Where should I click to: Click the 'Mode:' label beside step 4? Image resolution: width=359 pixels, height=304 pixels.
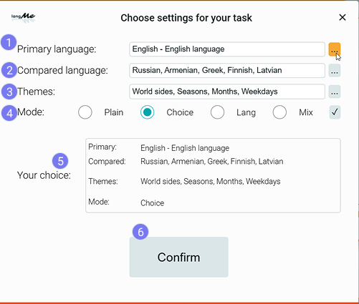[31, 112]
